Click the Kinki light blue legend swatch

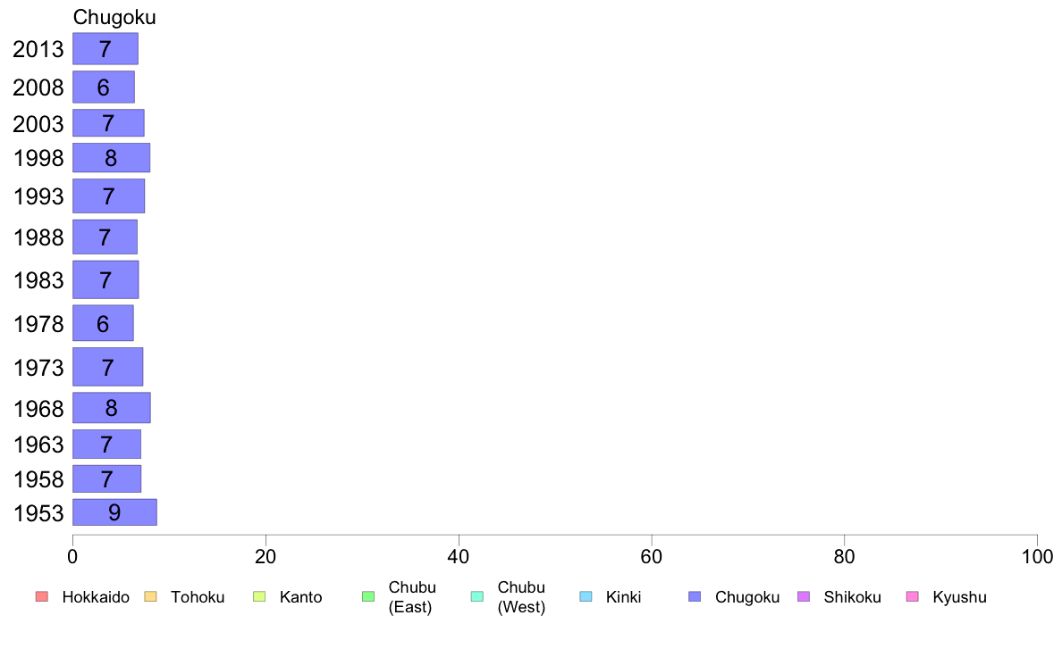click(586, 596)
